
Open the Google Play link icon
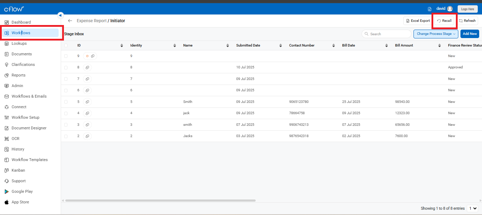point(6,191)
